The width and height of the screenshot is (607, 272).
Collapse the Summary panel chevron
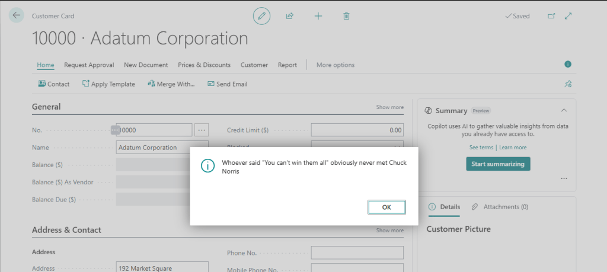tap(564, 110)
